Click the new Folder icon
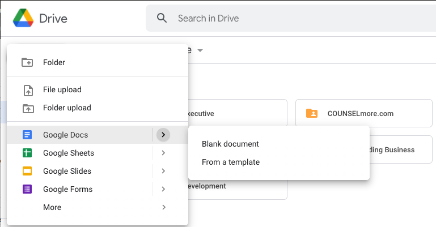 (27, 62)
